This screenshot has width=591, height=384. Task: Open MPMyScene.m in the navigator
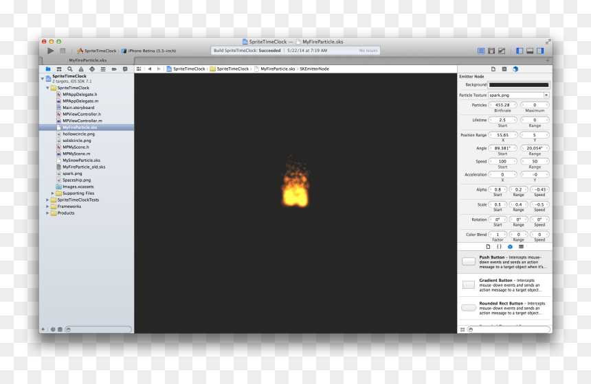coord(76,154)
